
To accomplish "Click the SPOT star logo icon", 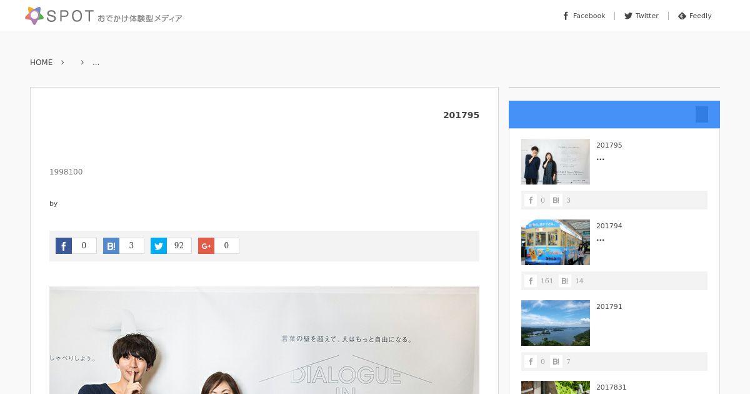I will click(34, 16).
